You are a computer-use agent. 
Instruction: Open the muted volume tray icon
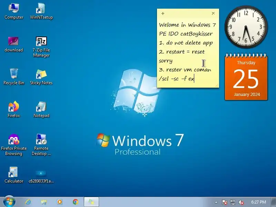tap(241, 202)
